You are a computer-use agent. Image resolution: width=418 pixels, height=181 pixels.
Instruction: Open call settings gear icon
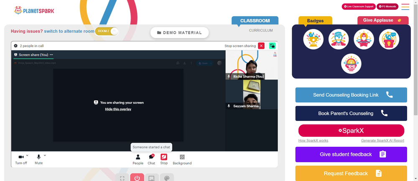pyautogui.click(x=16, y=46)
